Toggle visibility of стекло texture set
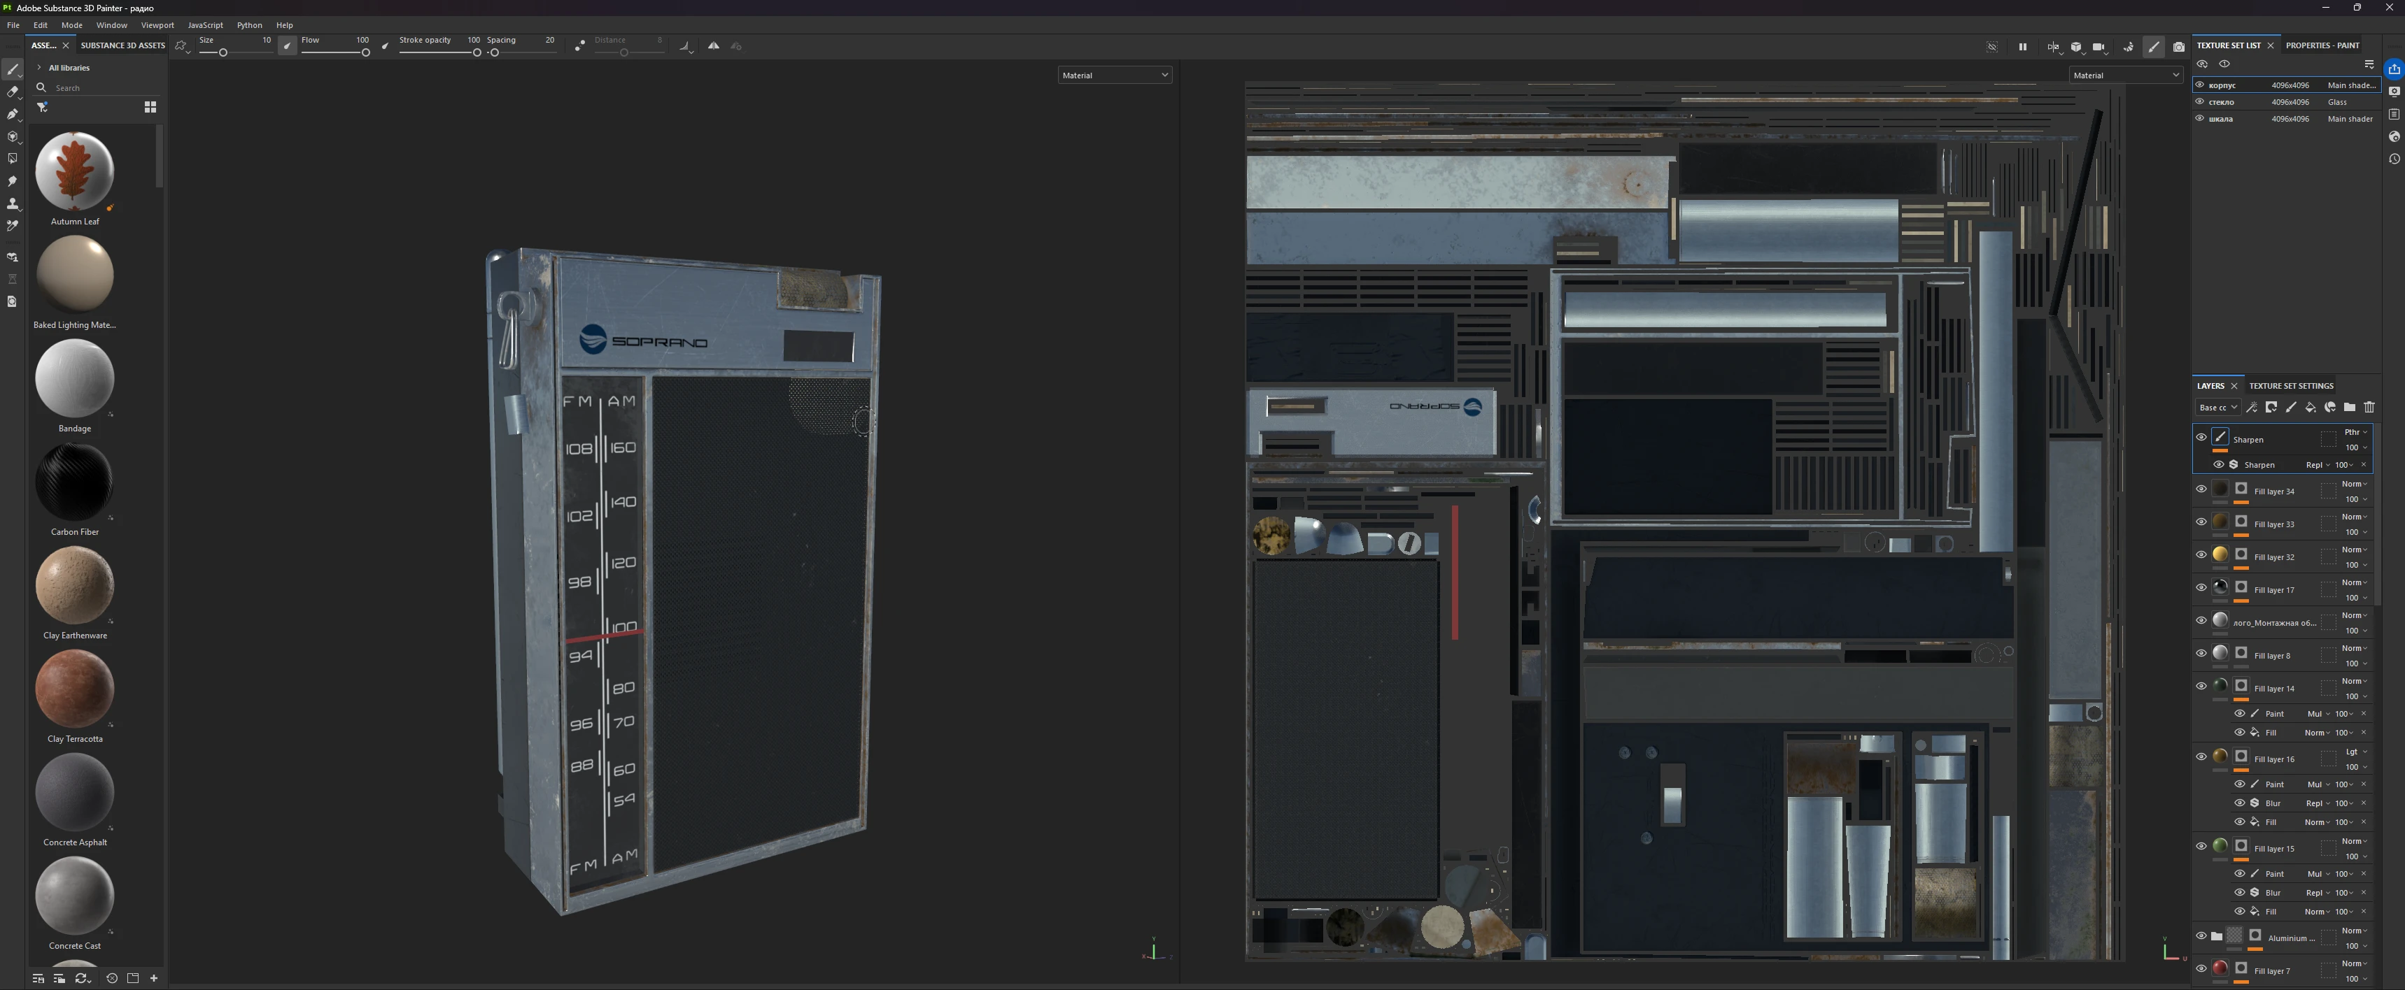Viewport: 2405px width, 990px height. pyautogui.click(x=2199, y=101)
